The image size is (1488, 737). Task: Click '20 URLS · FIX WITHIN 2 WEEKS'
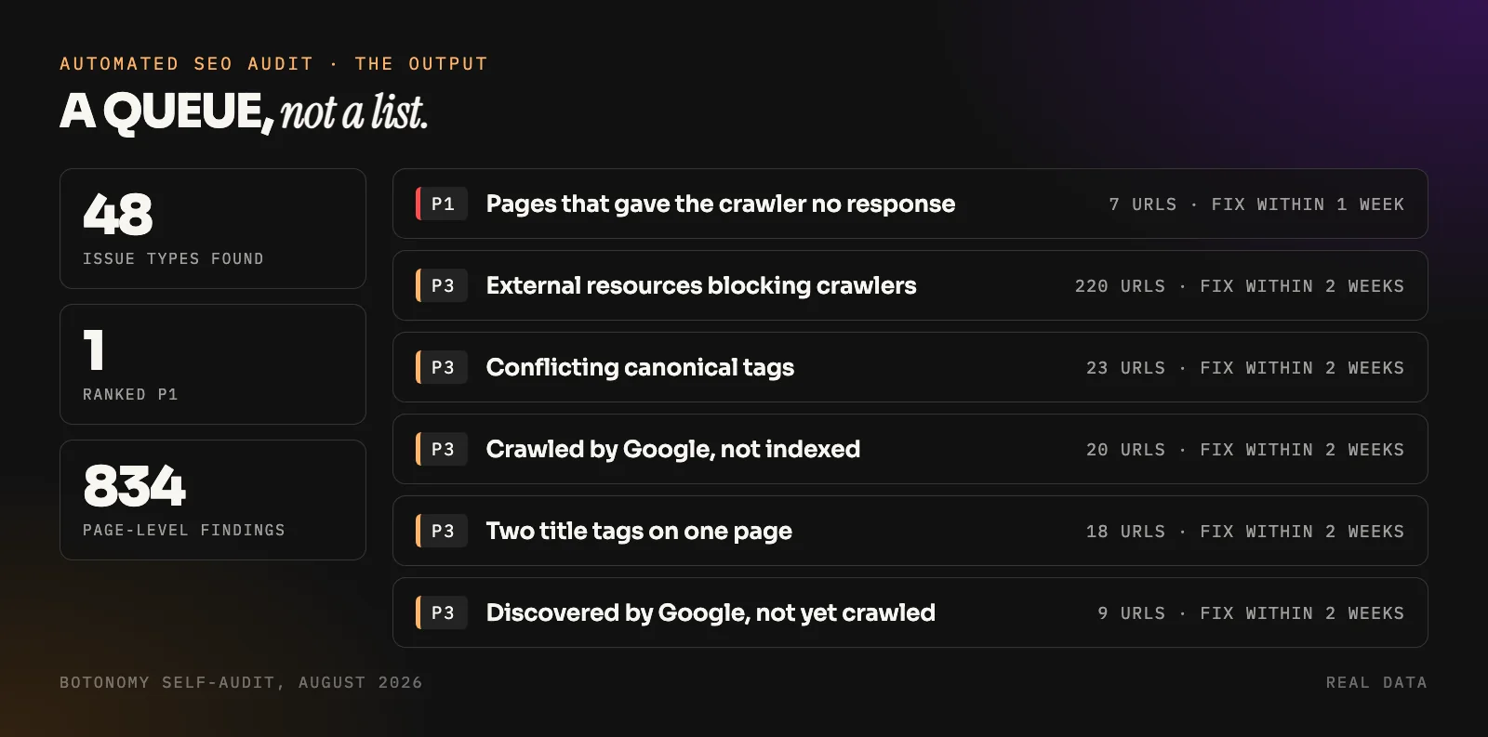pos(1245,450)
